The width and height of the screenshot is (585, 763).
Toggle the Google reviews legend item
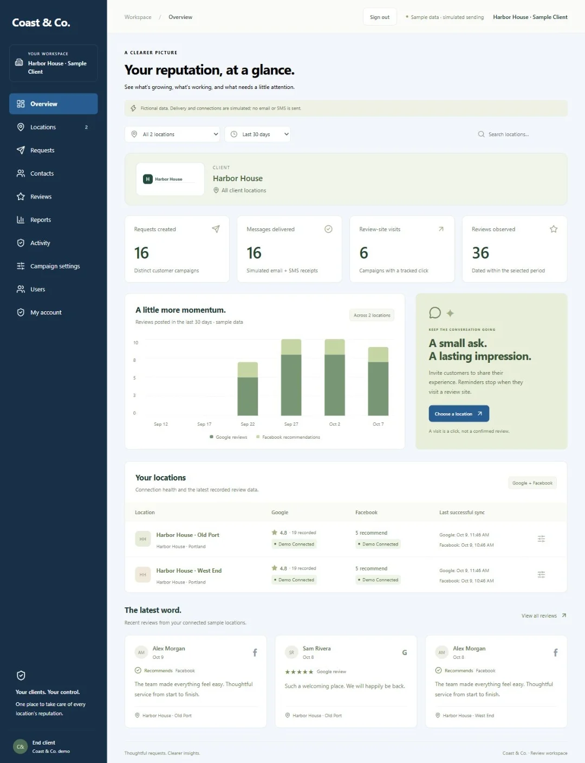[229, 437]
